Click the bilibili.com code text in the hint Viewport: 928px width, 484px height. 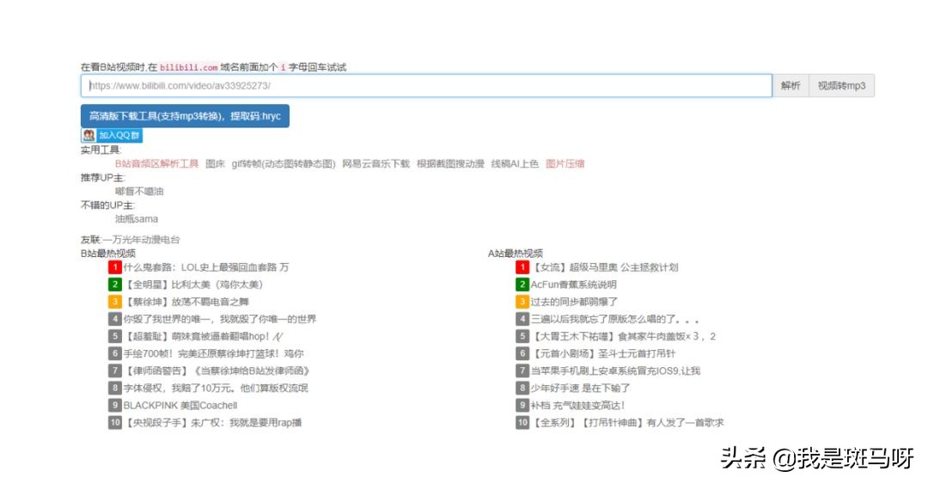[189, 68]
